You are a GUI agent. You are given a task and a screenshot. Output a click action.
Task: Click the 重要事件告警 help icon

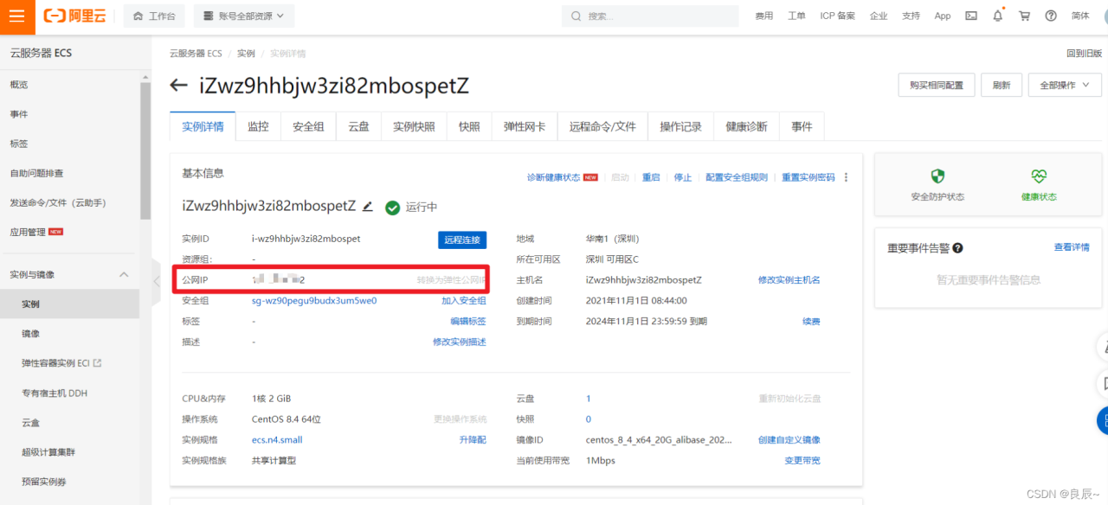coord(957,248)
